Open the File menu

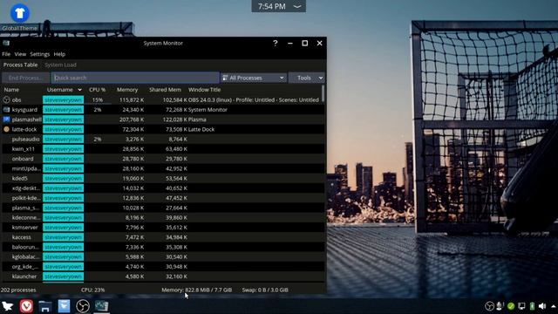pos(6,54)
